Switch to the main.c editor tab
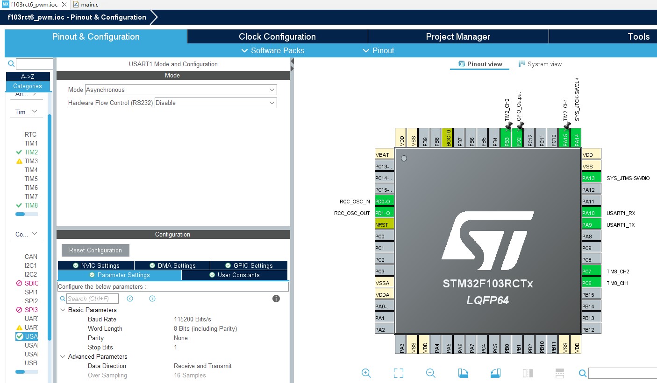 pyautogui.click(x=86, y=4)
